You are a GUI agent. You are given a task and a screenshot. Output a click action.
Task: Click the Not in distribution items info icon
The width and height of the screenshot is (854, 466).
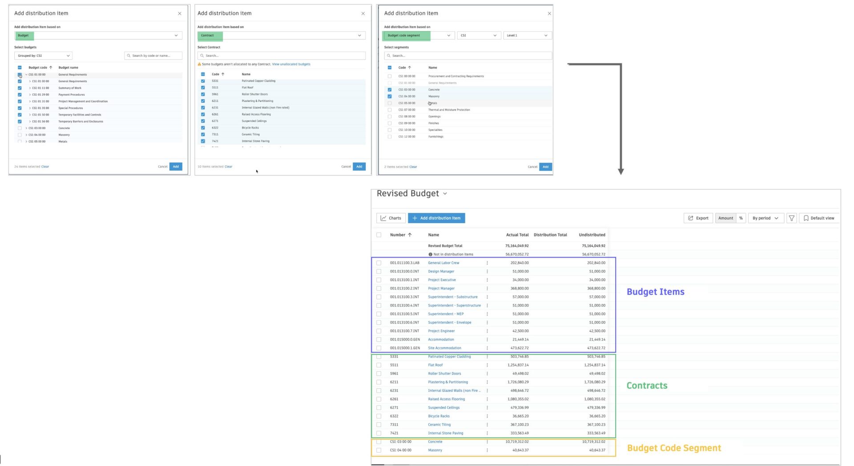(x=430, y=255)
